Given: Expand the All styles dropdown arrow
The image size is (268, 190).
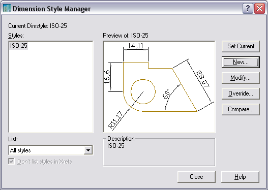Looking at the screenshot, I should [x=88, y=150].
